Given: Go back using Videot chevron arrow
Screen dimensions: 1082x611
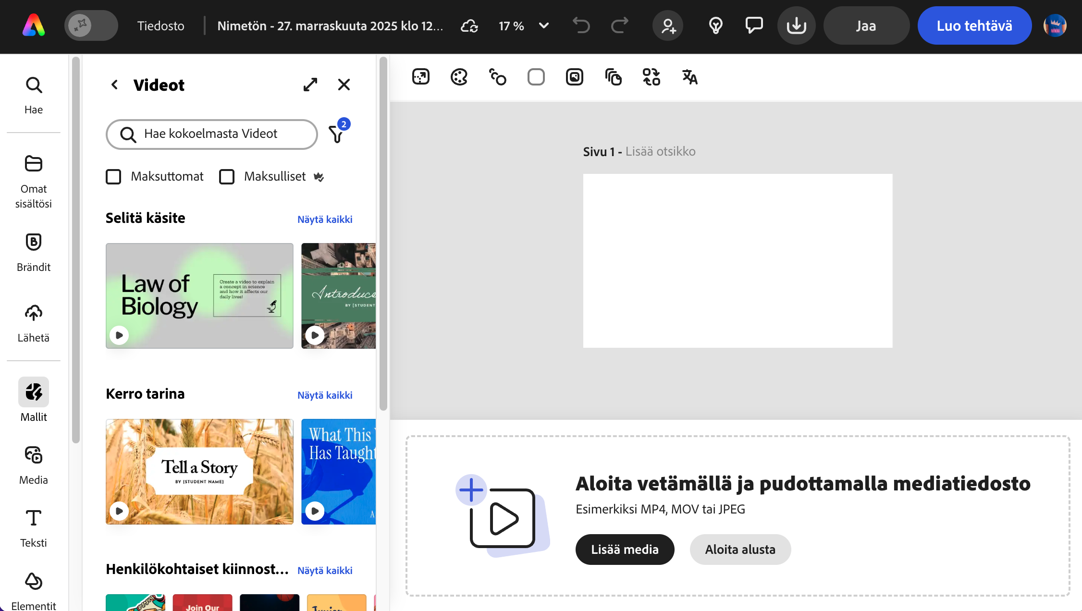Looking at the screenshot, I should pos(114,85).
